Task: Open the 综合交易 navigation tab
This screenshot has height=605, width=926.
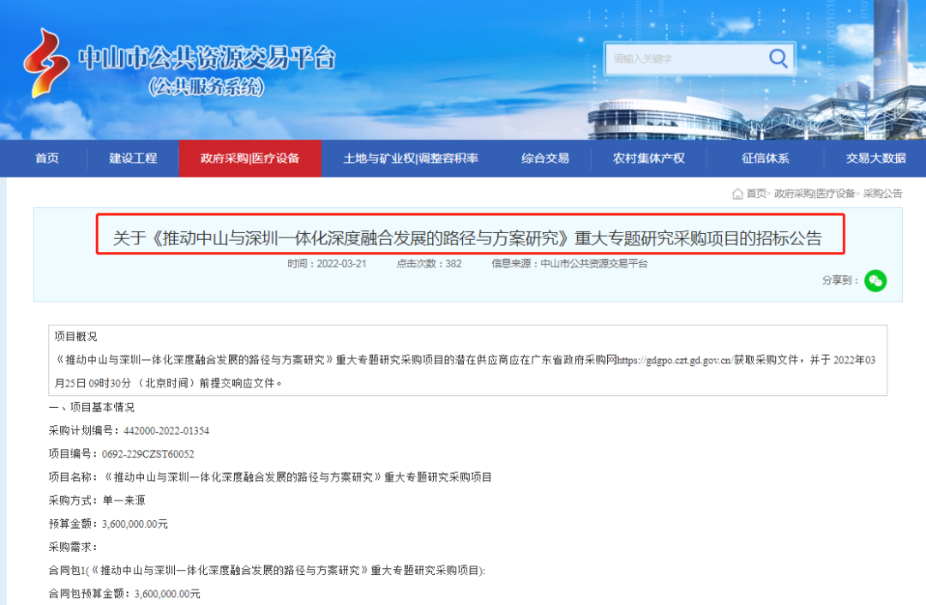Action: [545, 159]
